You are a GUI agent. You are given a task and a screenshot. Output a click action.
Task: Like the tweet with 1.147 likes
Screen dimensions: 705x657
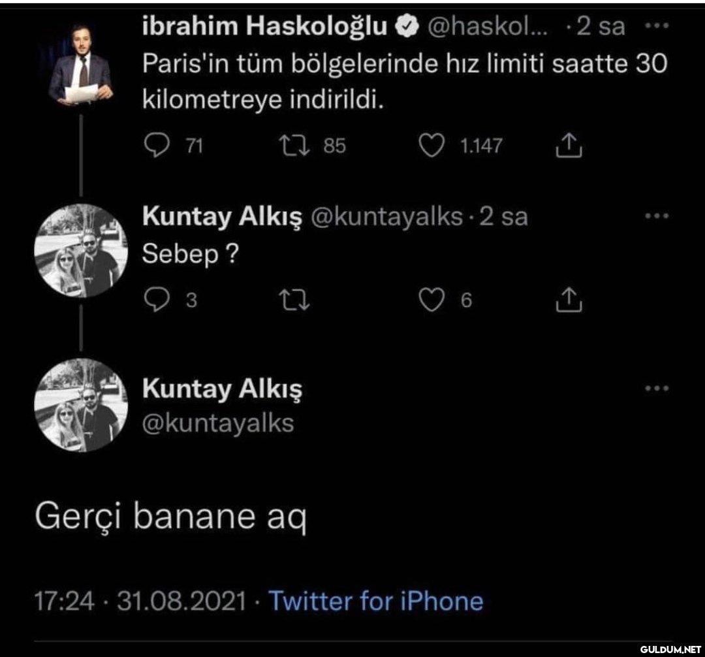[431, 146]
